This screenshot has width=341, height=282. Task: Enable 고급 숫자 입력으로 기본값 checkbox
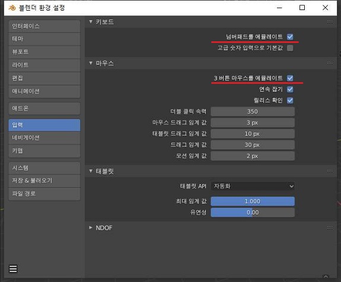point(290,48)
